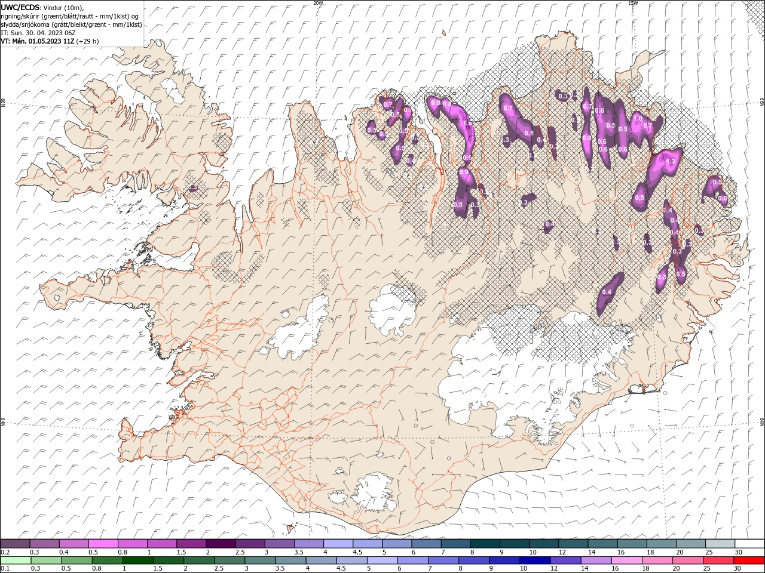Pick the pink rain swatch between 18 and 20
This screenshot has height=573, width=765.
657,560
